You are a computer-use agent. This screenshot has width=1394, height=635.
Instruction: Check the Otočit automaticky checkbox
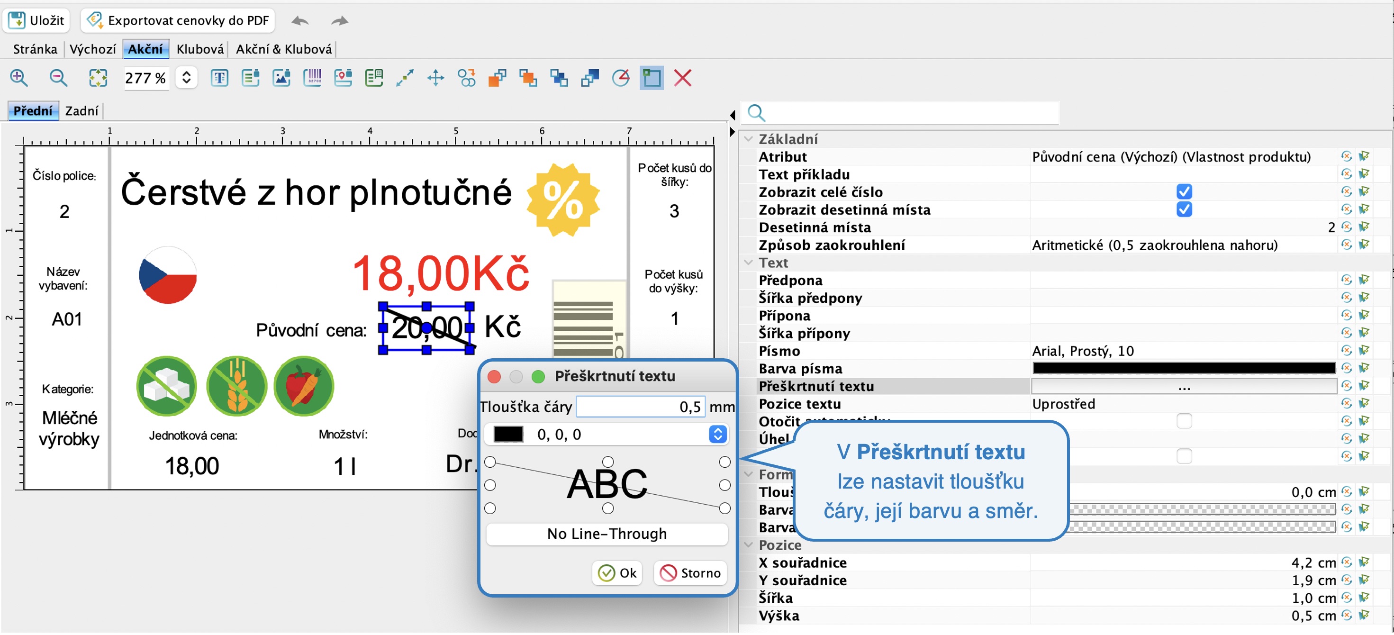coord(1184,422)
